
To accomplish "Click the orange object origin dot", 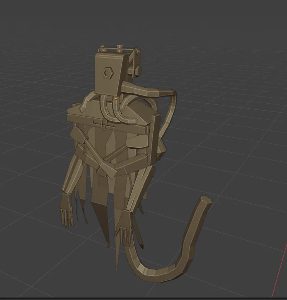I will click(x=116, y=99).
